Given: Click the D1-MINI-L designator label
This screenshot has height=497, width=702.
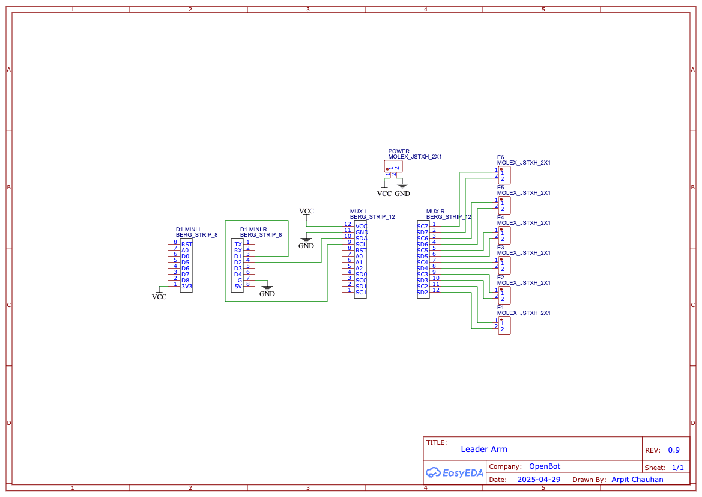Looking at the screenshot, I should [x=189, y=230].
